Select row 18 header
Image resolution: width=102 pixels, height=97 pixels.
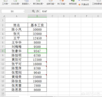(x=3, y=94)
